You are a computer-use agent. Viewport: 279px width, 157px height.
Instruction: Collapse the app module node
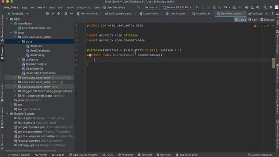7,19
